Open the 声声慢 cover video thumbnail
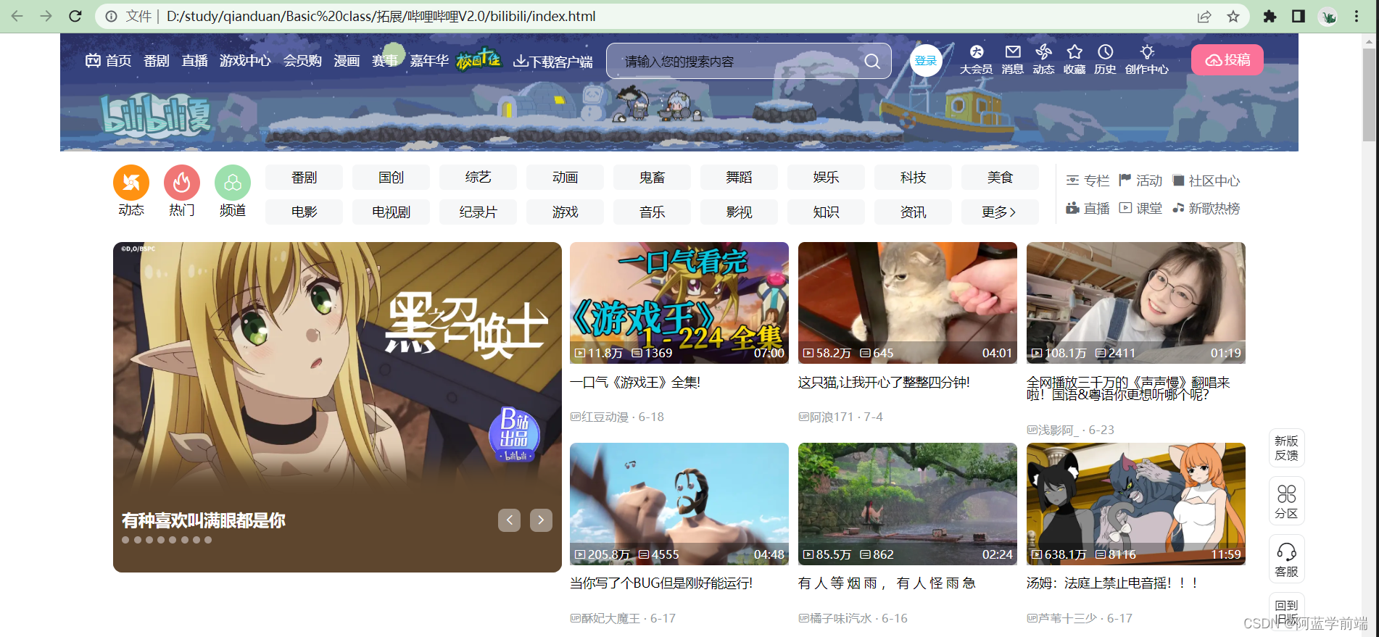The height and width of the screenshot is (637, 1379). [1136, 303]
